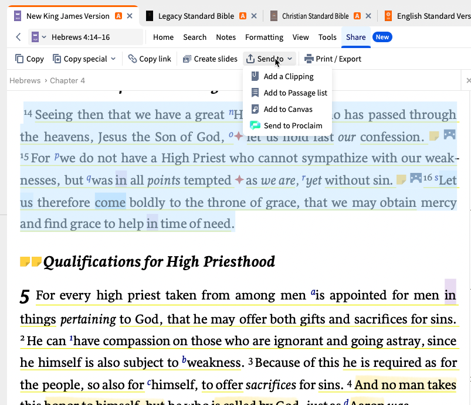Choose Add a Clipping from menu

[x=287, y=77]
